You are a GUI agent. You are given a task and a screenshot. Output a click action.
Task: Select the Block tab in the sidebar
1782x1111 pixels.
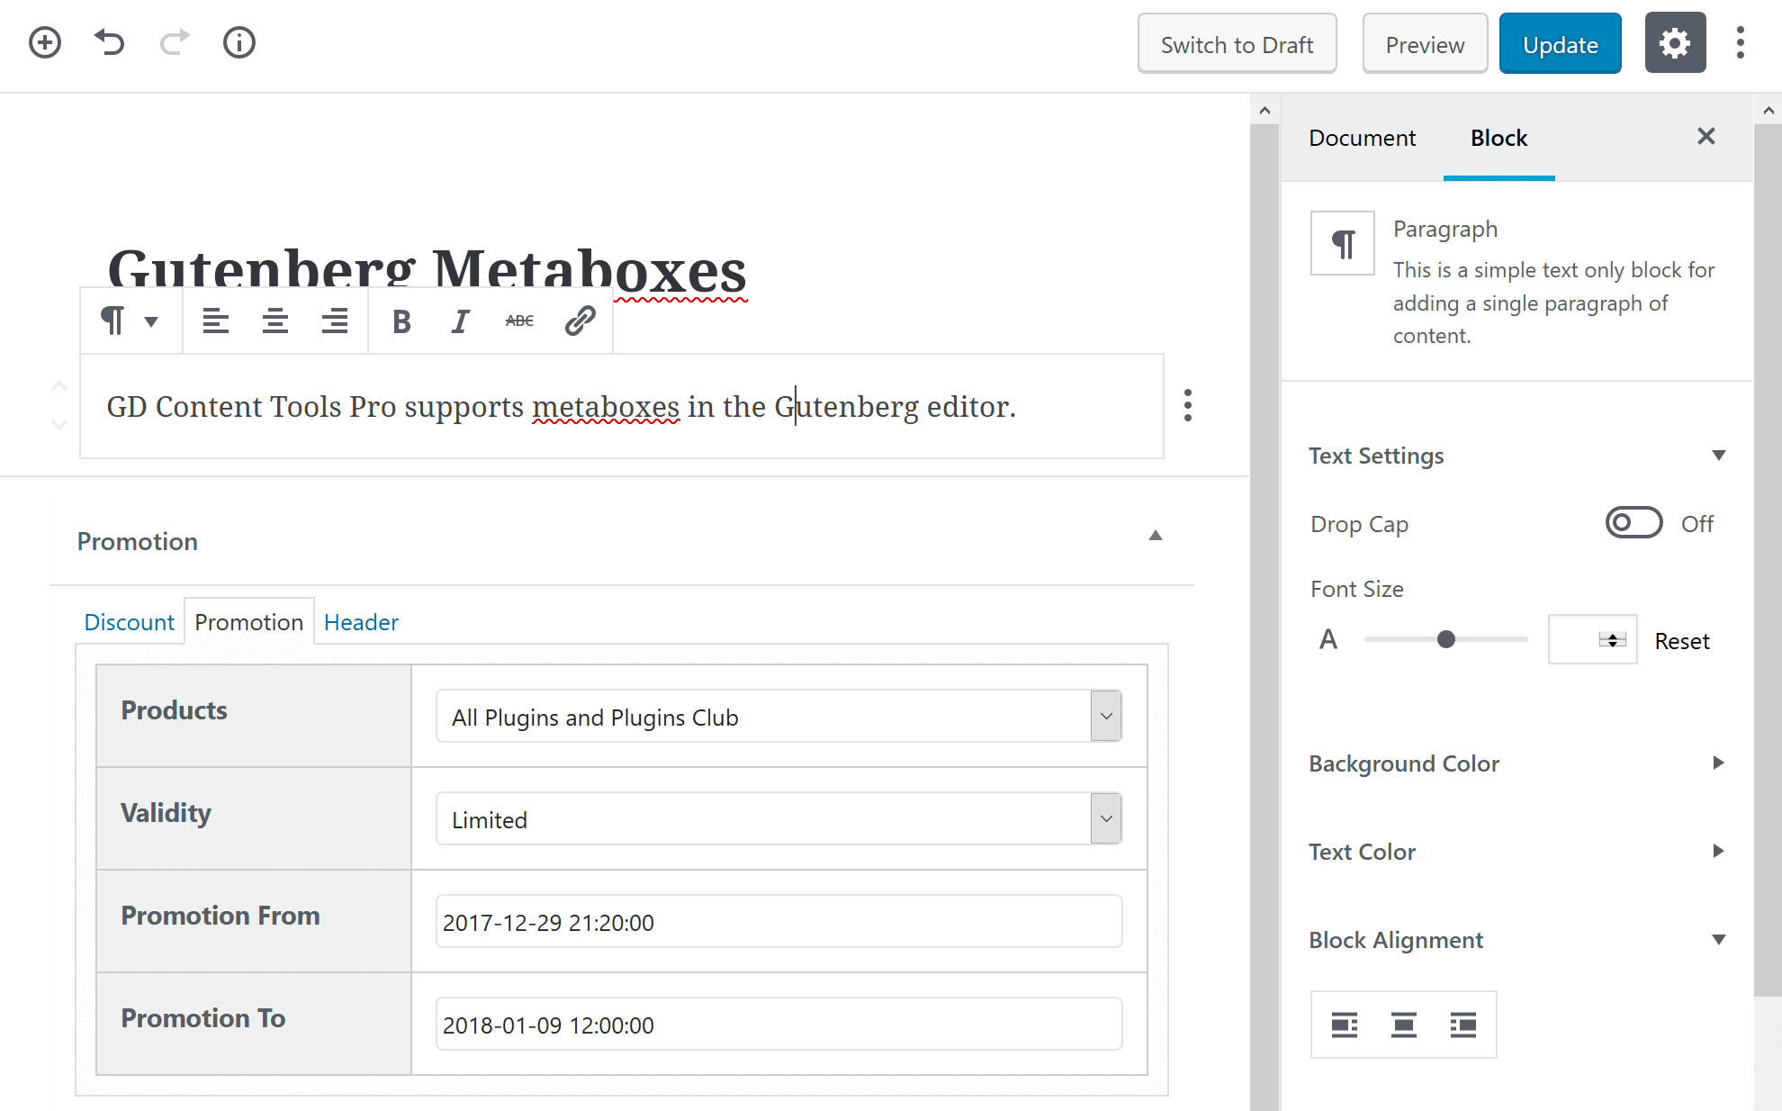point(1498,138)
